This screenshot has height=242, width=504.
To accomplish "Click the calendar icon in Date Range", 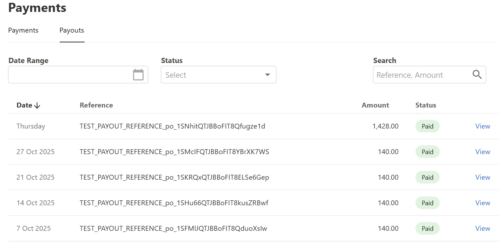I will (x=138, y=75).
